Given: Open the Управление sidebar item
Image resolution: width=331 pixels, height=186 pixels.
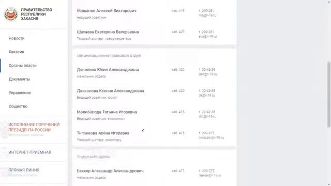Looking at the screenshot, I should tap(20, 93).
